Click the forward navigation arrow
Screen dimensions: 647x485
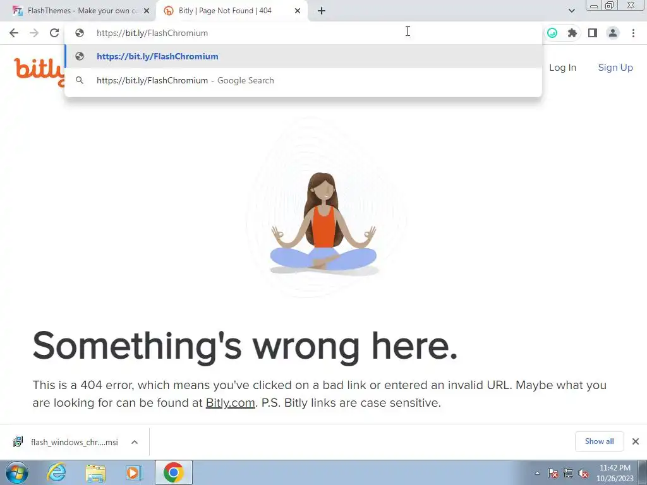[34, 33]
